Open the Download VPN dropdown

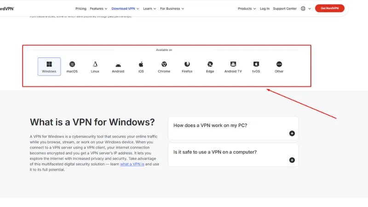point(125,8)
